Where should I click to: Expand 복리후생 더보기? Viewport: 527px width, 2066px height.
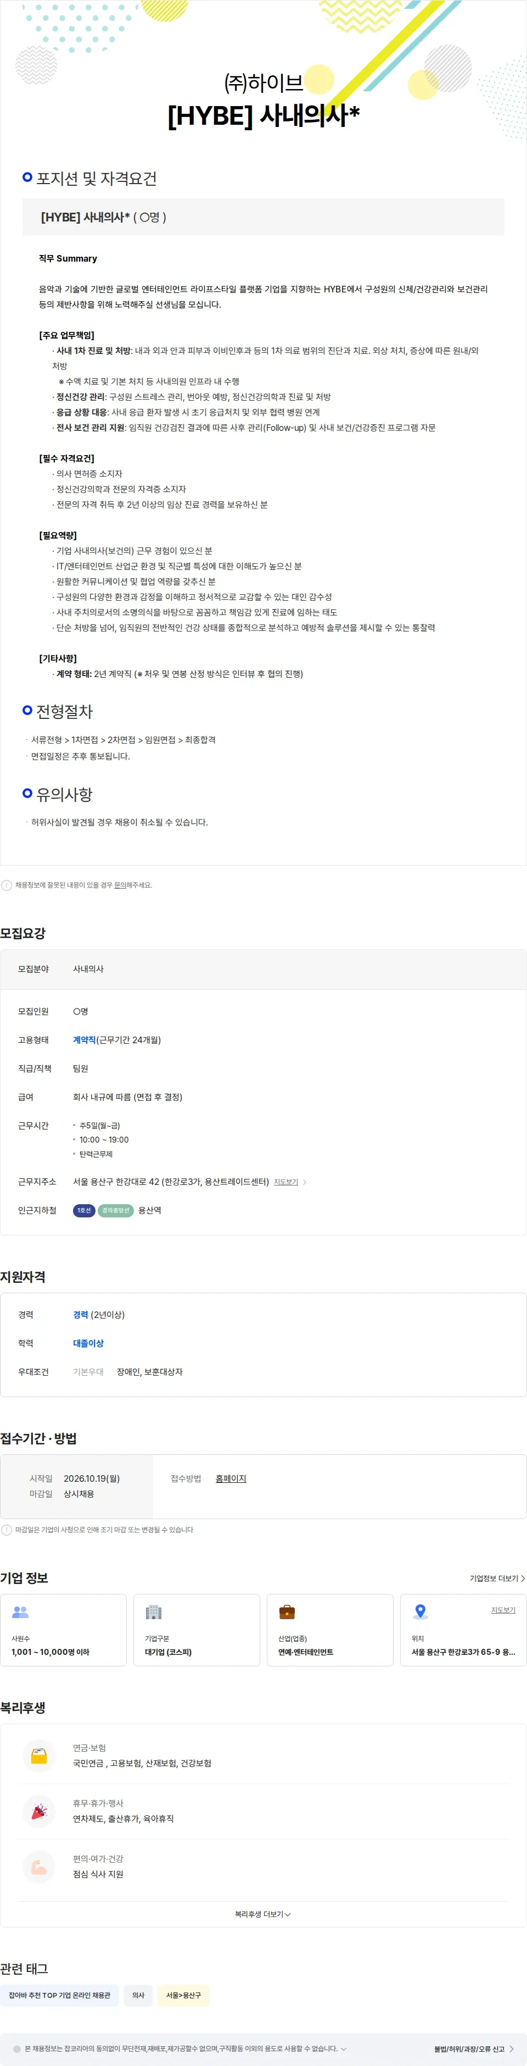coord(263,1914)
